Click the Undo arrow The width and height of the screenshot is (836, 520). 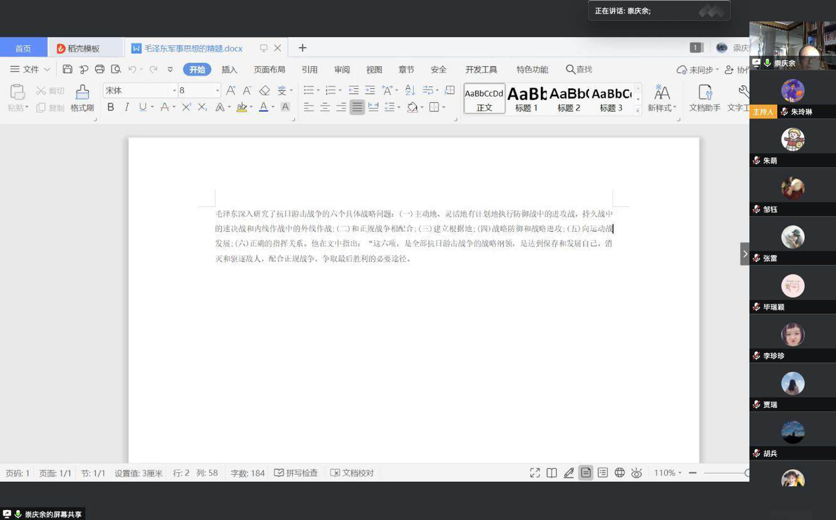click(x=132, y=70)
